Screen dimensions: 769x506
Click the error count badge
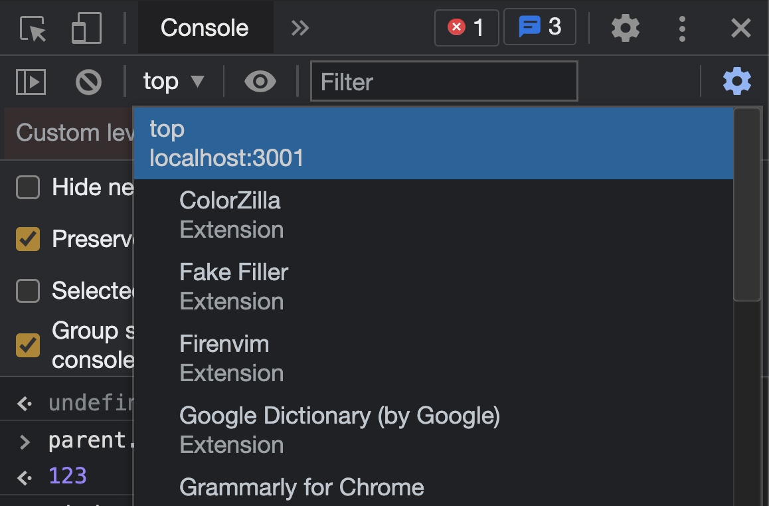pos(466,28)
